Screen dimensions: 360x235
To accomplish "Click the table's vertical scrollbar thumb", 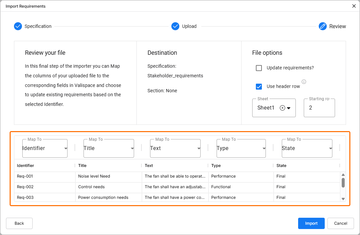I will [x=343, y=183].
